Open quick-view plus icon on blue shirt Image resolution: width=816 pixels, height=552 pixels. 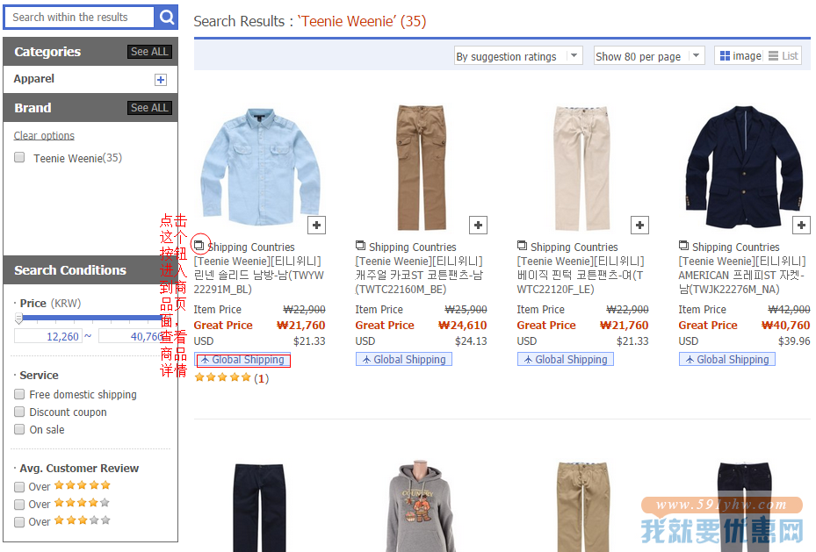316,225
